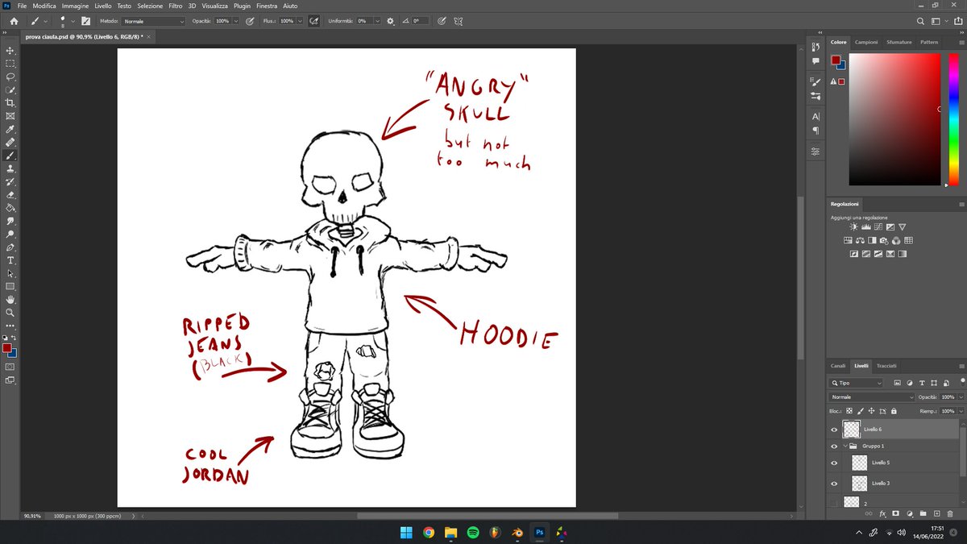Select the Clone Stamp tool
This screenshot has width=967, height=544.
(10, 168)
